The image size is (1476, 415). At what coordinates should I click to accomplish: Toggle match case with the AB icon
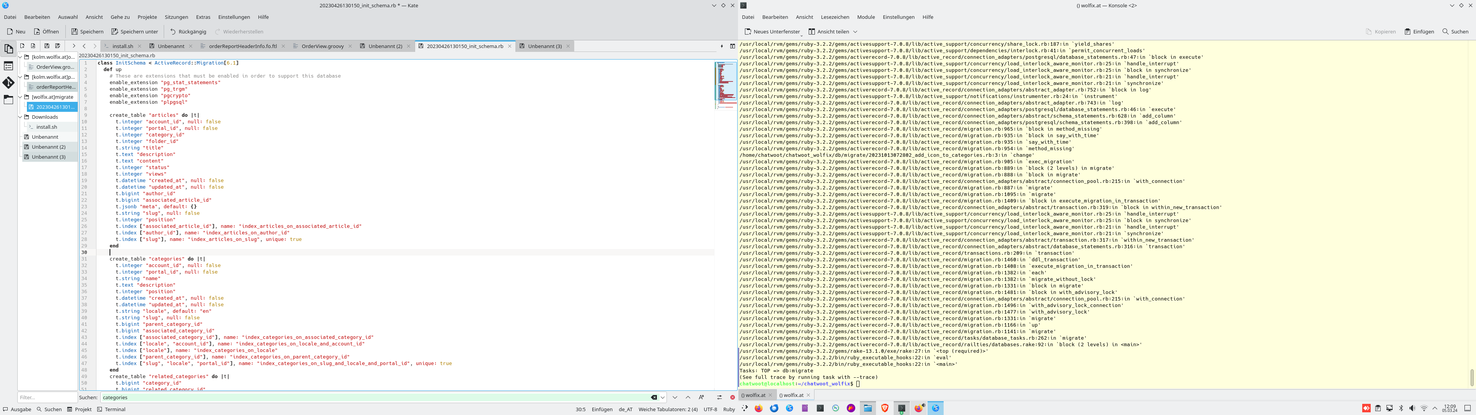(701, 398)
